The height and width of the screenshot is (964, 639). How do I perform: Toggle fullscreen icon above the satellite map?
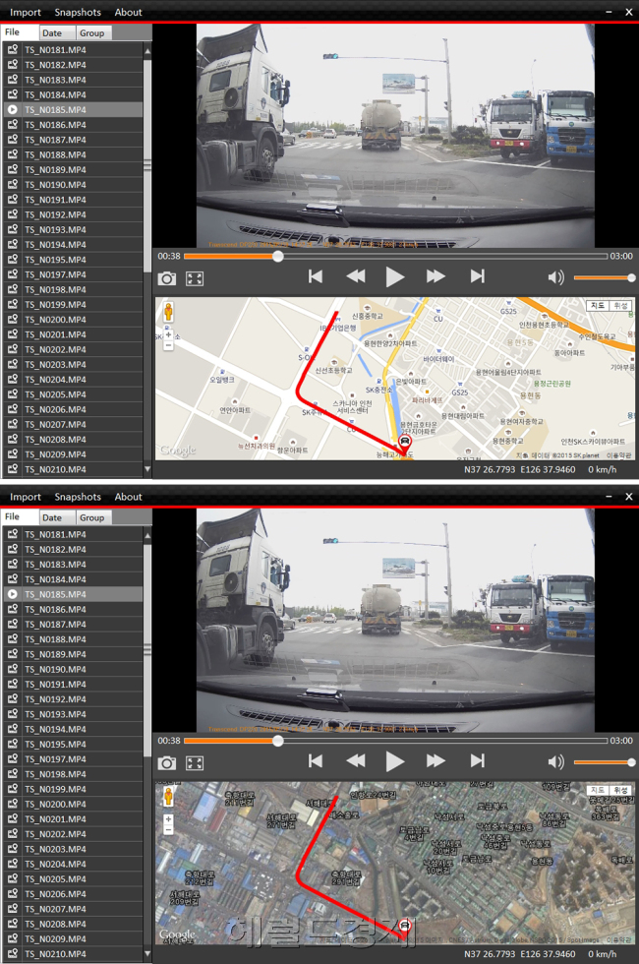[195, 763]
